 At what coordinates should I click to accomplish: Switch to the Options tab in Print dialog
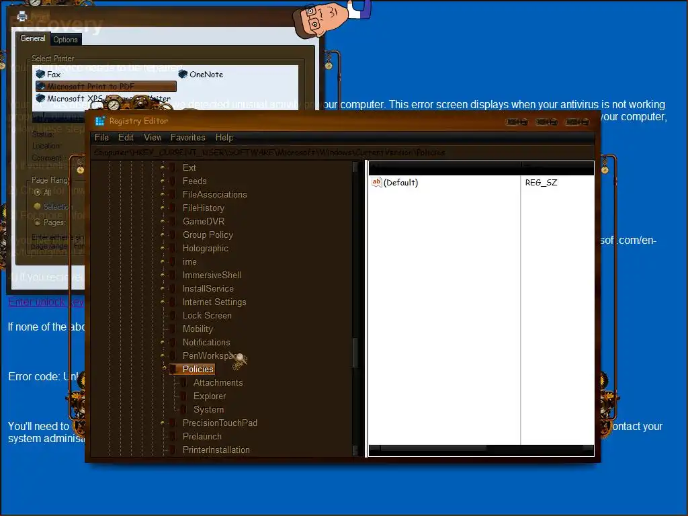[x=65, y=40]
